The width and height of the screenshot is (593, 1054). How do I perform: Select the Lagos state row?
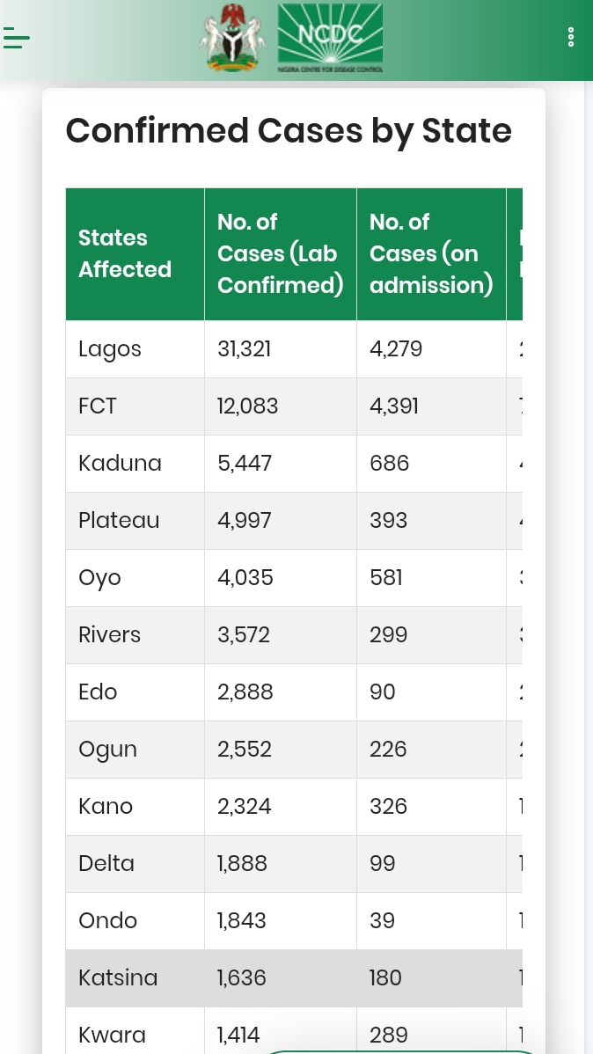coord(110,349)
